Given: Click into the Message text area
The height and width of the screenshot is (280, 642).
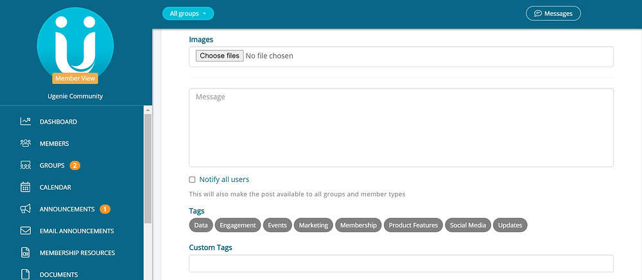Looking at the screenshot, I should point(401,128).
